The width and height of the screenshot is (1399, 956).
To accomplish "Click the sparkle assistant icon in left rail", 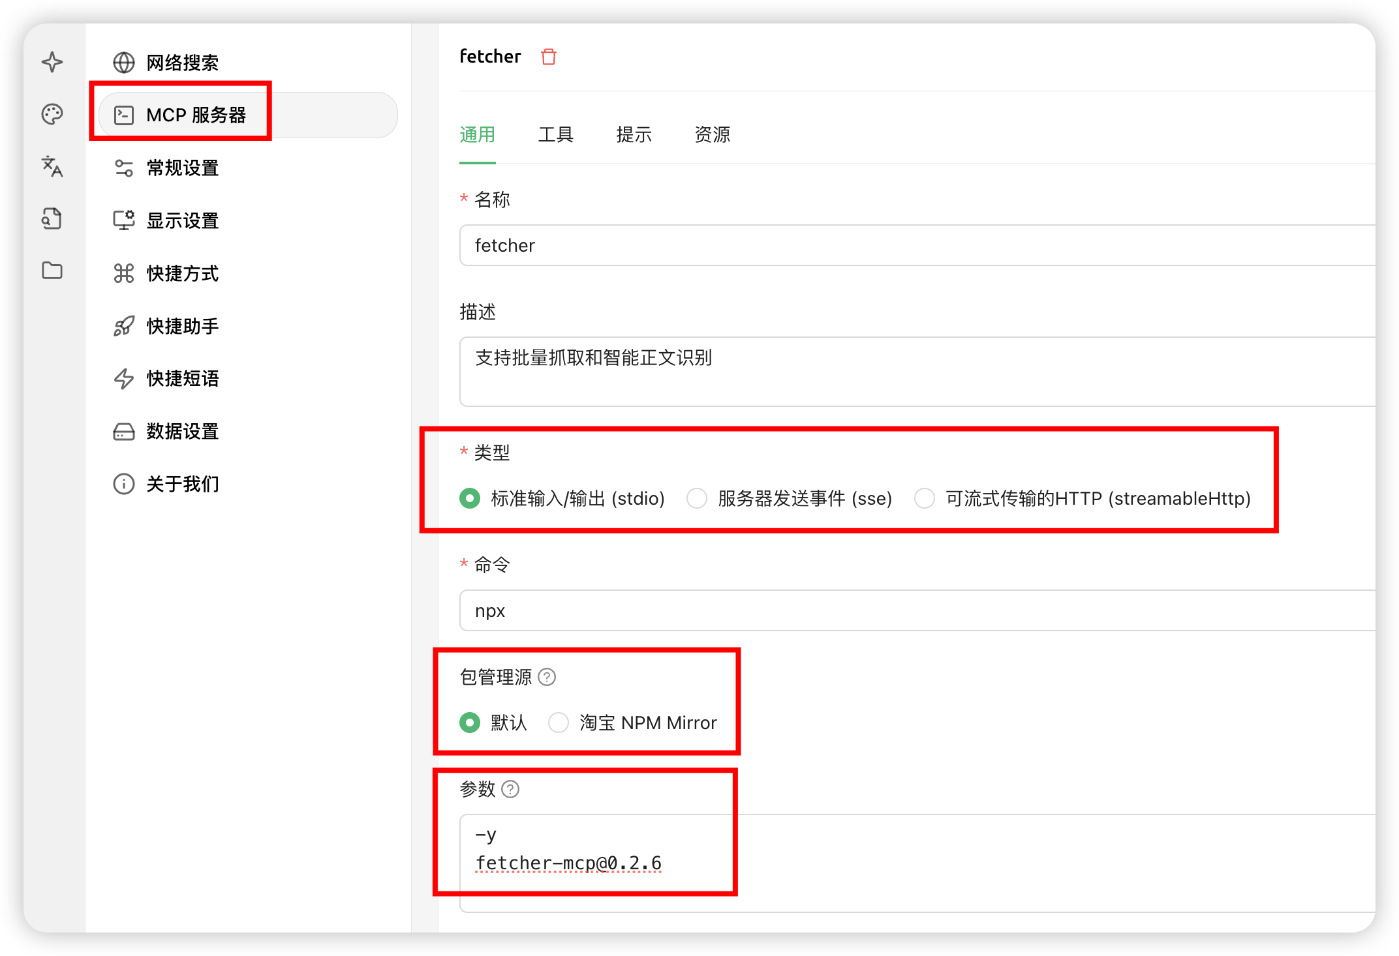I will 52,62.
